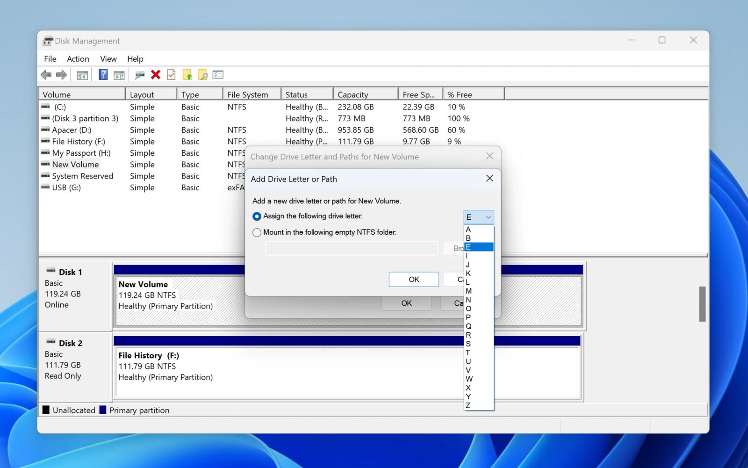Click the Browse button for NTFS folder path
This screenshot has height=468, width=748.
coord(460,248)
